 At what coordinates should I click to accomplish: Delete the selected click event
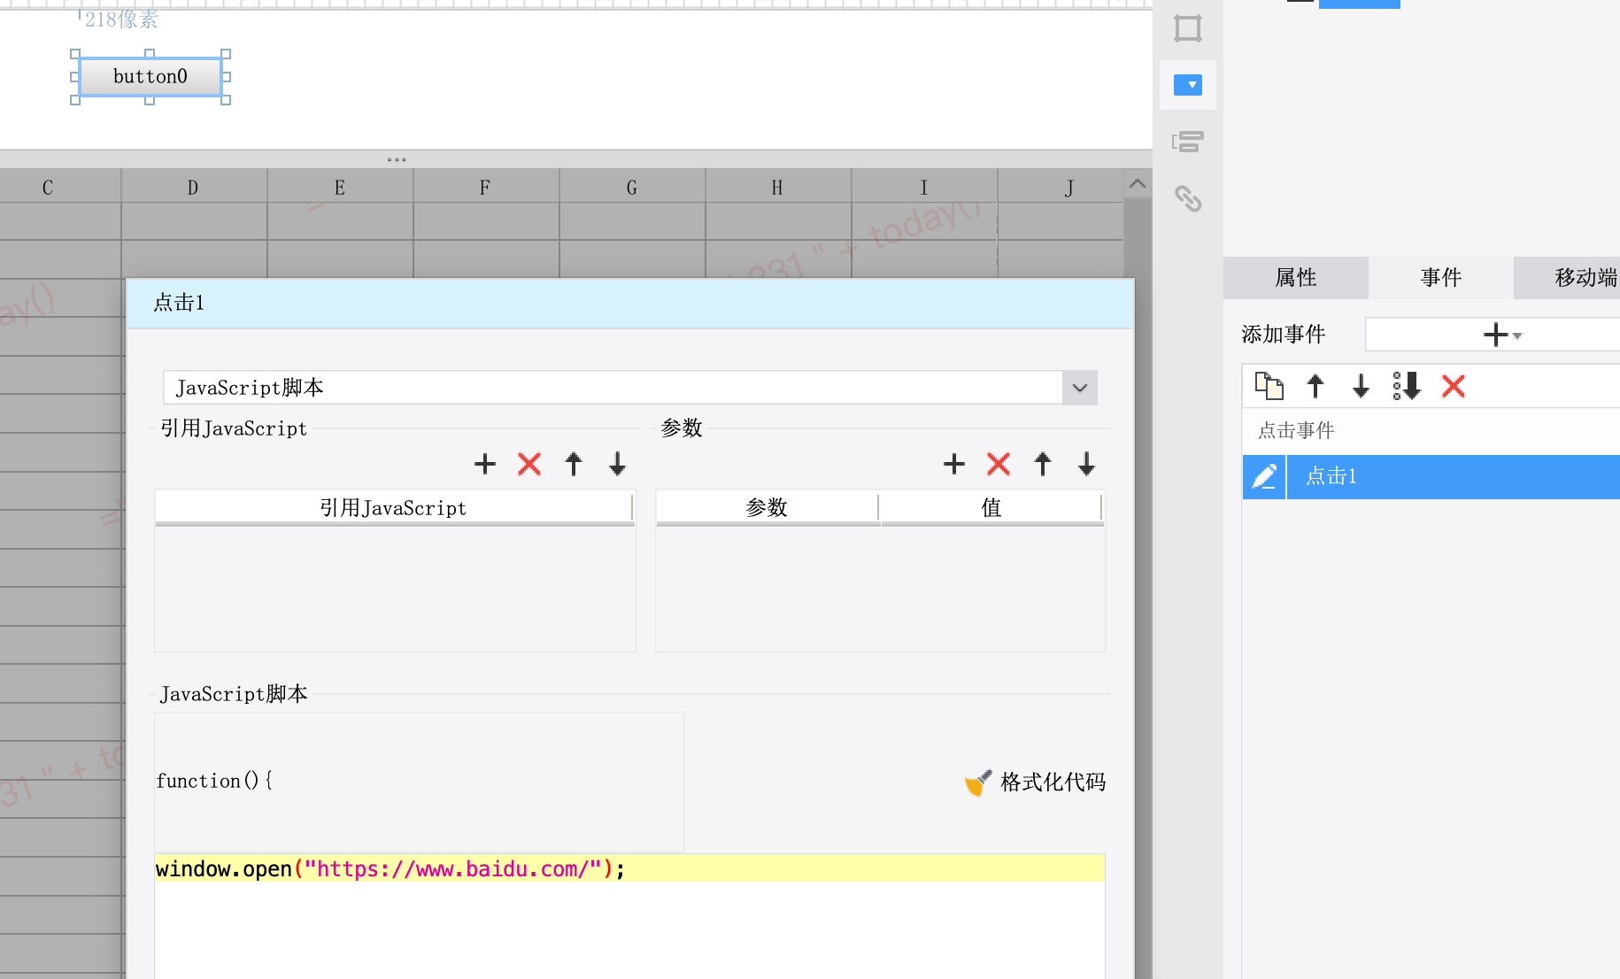(1454, 386)
